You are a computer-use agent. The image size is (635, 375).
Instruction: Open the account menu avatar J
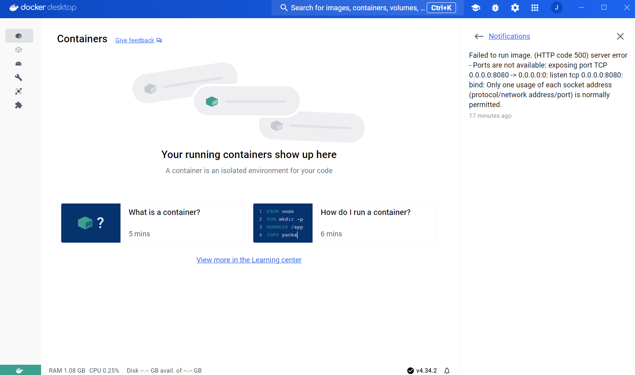click(x=556, y=8)
